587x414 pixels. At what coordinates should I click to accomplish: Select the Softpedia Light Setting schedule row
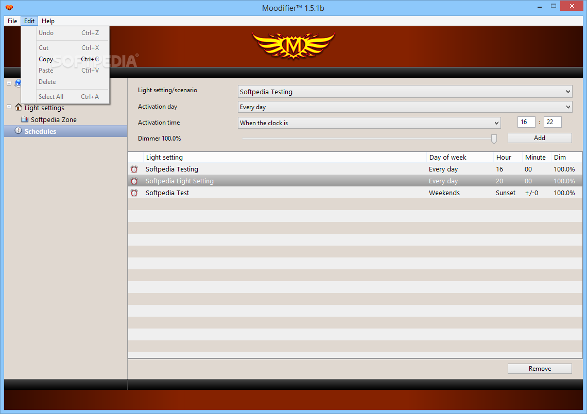point(355,181)
